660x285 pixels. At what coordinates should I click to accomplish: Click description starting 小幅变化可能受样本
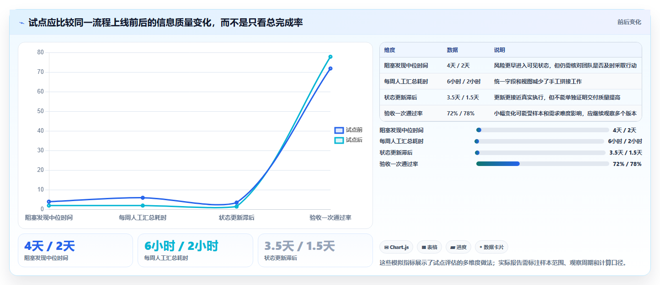tap(565, 114)
